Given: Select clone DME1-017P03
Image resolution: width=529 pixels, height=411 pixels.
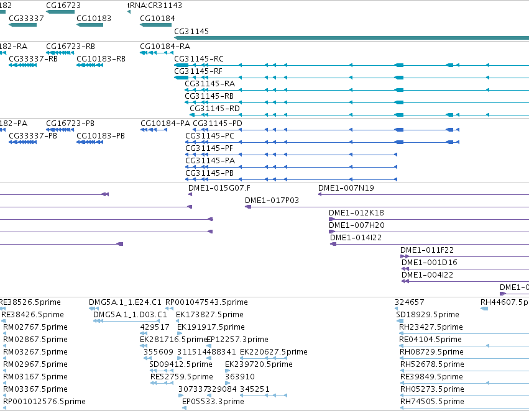Looking at the screenshot, I should coord(272,201).
